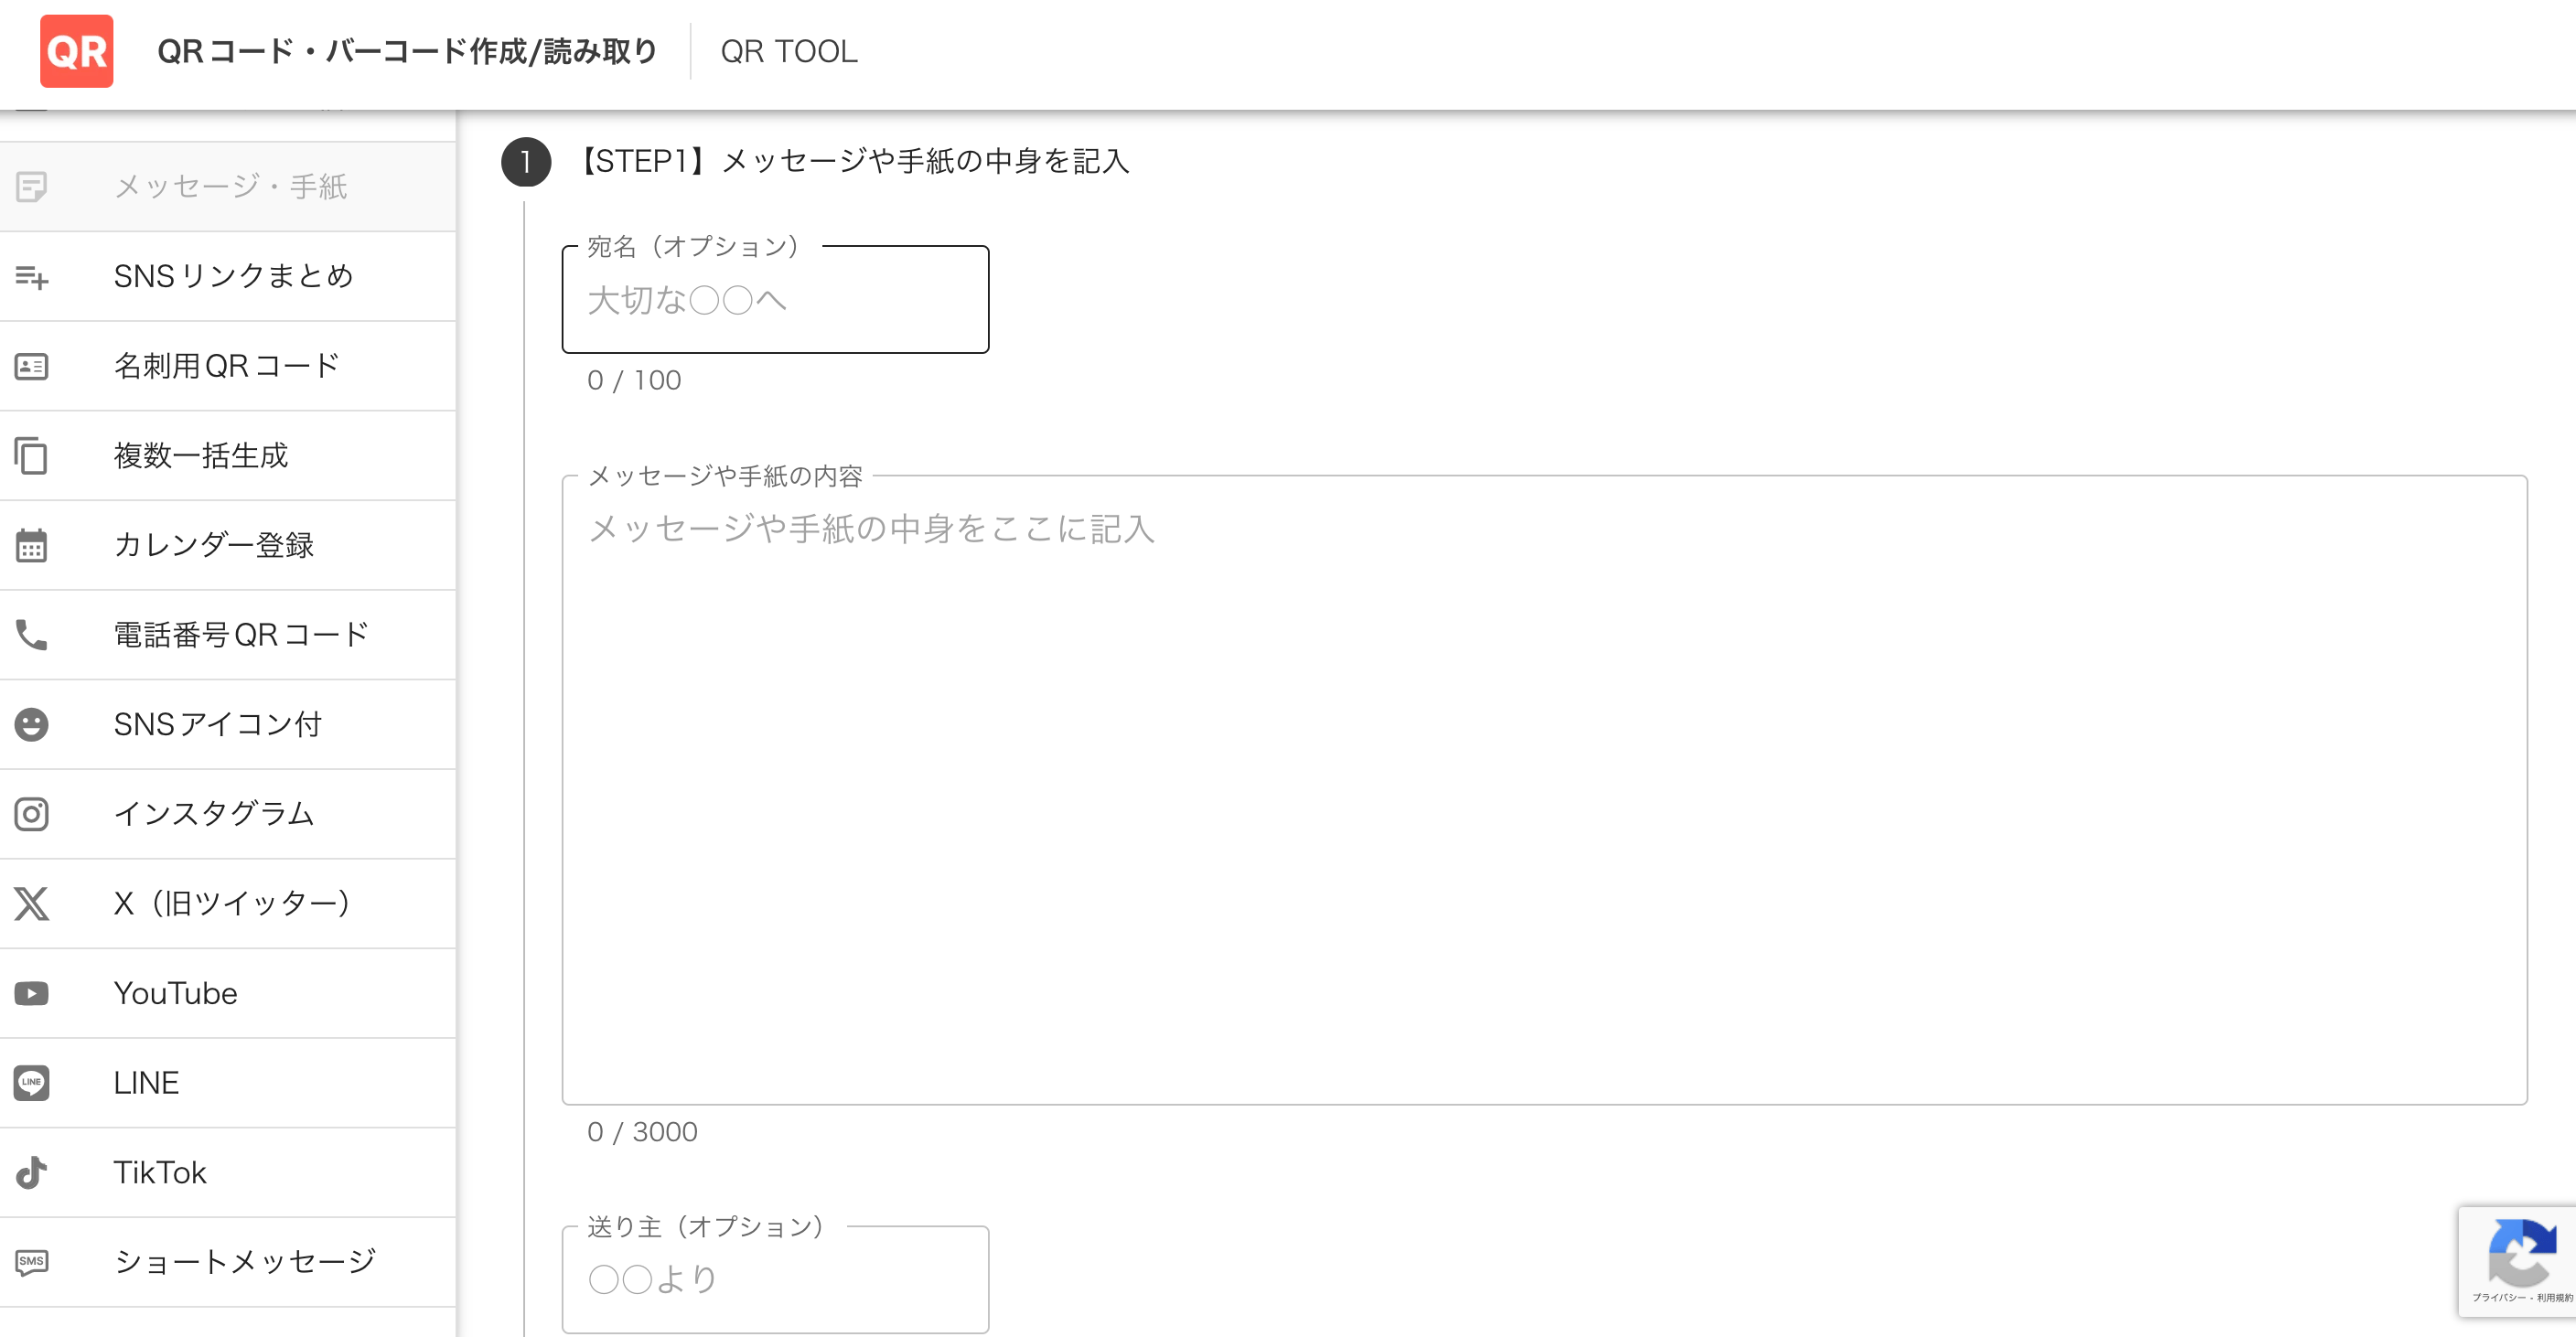Select the YouTube play icon

(31, 992)
